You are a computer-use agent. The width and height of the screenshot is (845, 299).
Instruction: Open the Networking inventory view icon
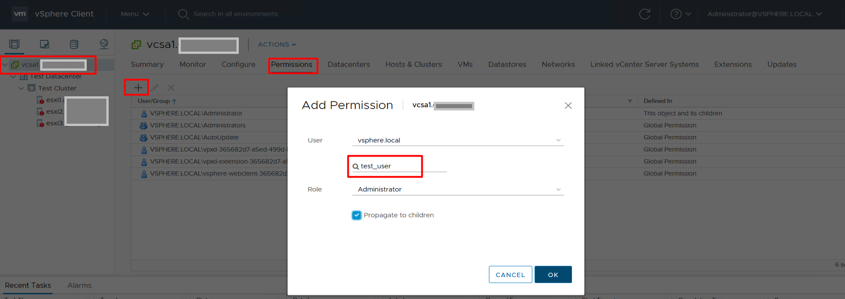pyautogui.click(x=104, y=44)
